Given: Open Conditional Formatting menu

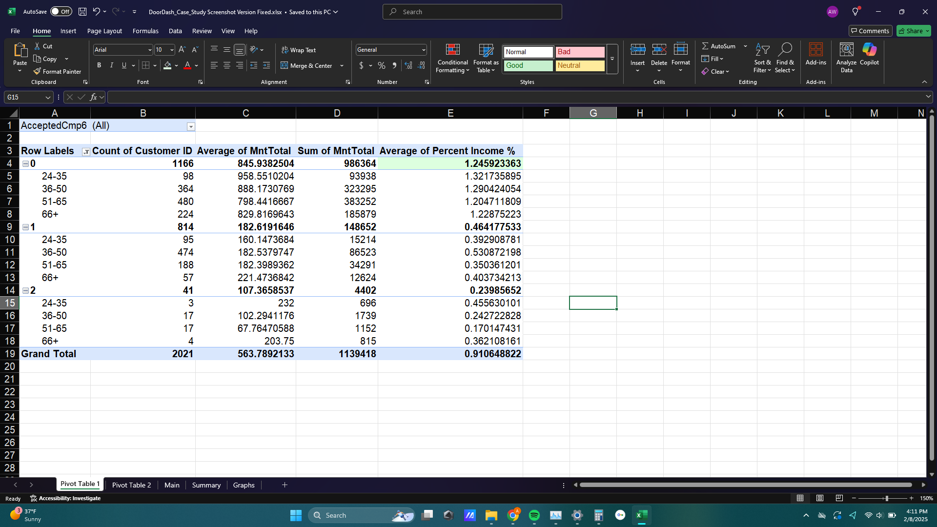Looking at the screenshot, I should point(452,59).
